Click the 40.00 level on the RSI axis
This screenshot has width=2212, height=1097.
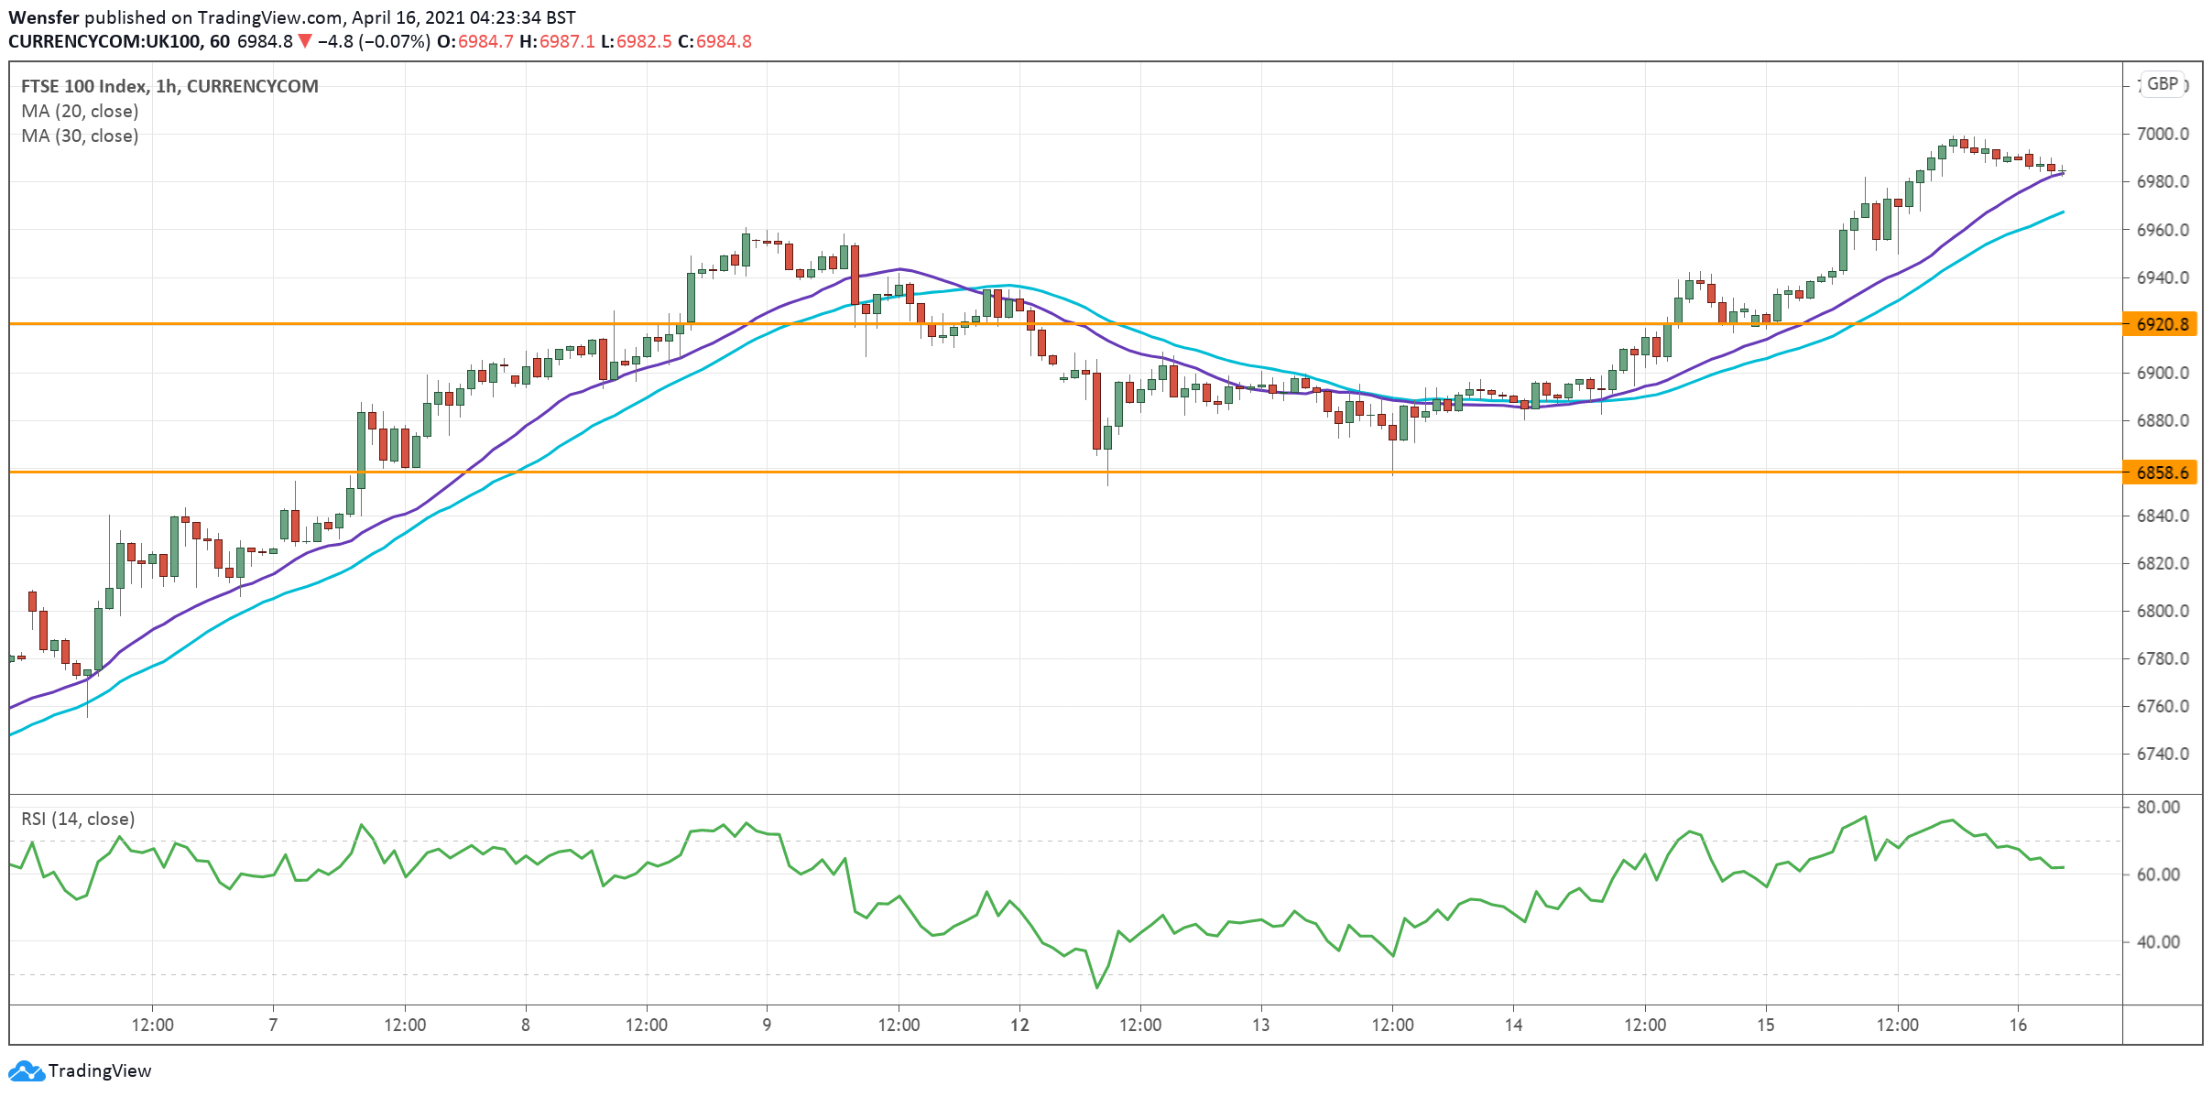coord(2158,941)
